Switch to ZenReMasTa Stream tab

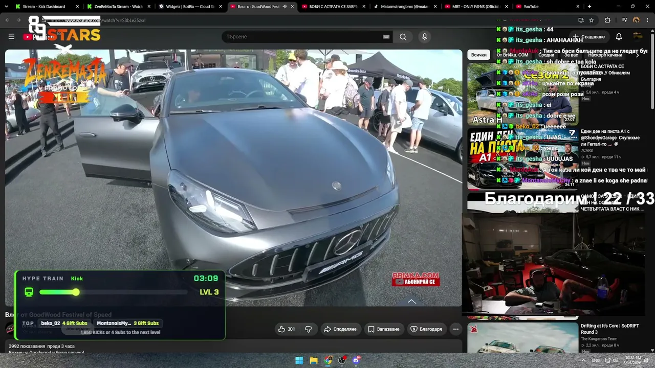coord(118,7)
